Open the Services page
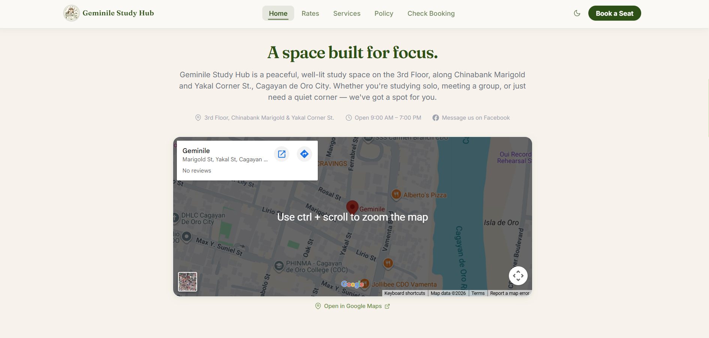 (347, 14)
